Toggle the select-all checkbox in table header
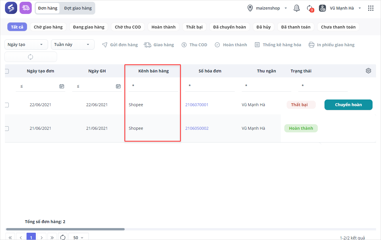Viewport: 381px width, 240px height. [x=7, y=71]
